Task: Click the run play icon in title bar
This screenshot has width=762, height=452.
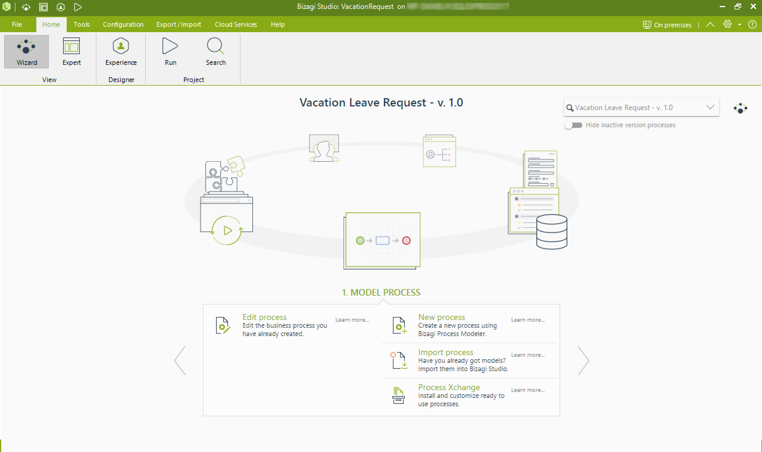Action: [x=78, y=7]
